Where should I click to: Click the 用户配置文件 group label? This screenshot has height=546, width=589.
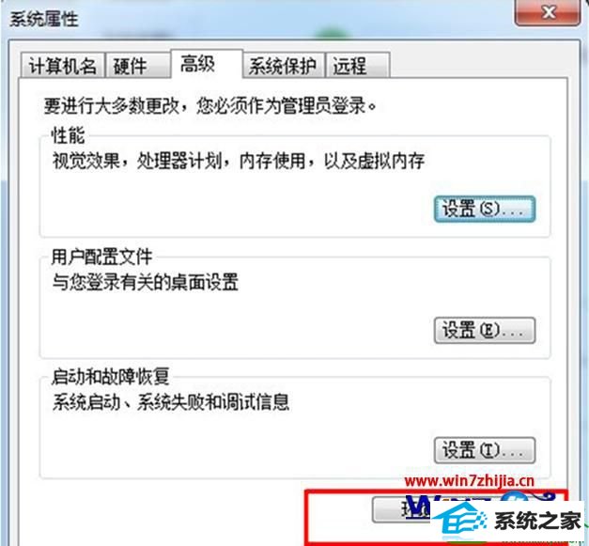(x=101, y=257)
